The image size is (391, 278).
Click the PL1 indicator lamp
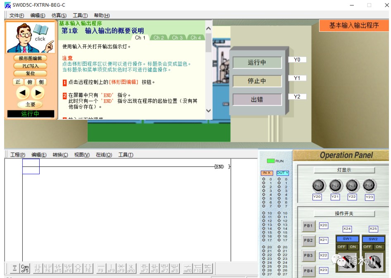coord(318,185)
